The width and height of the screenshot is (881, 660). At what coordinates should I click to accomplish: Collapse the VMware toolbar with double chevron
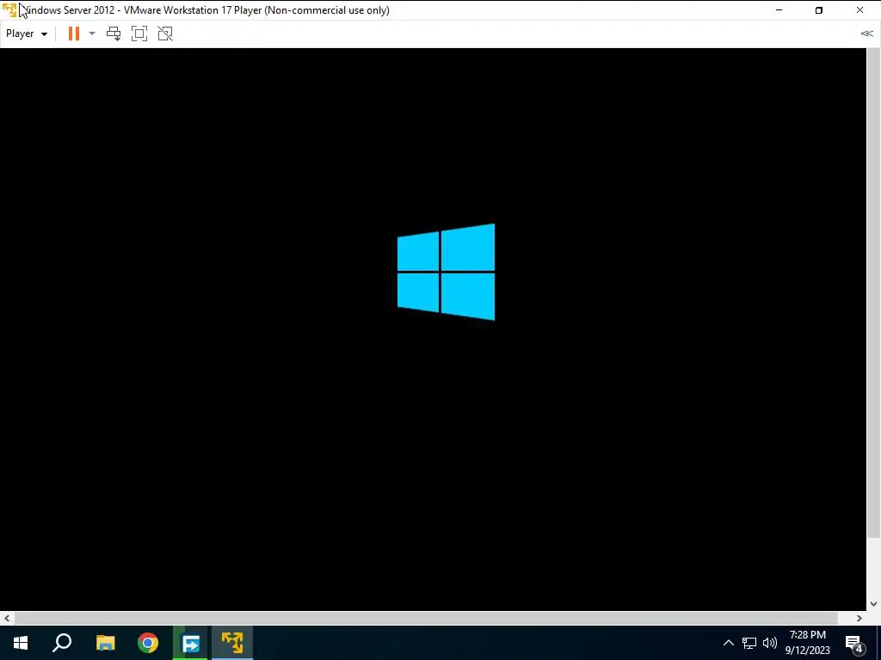point(867,34)
